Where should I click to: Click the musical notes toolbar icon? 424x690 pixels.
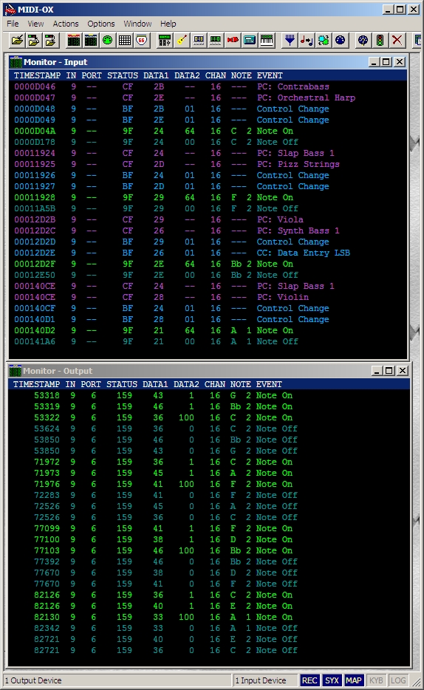pos(306,41)
